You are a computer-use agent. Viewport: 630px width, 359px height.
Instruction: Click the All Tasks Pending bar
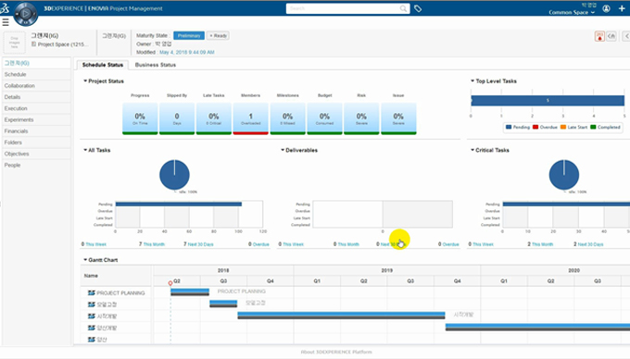tap(179, 204)
